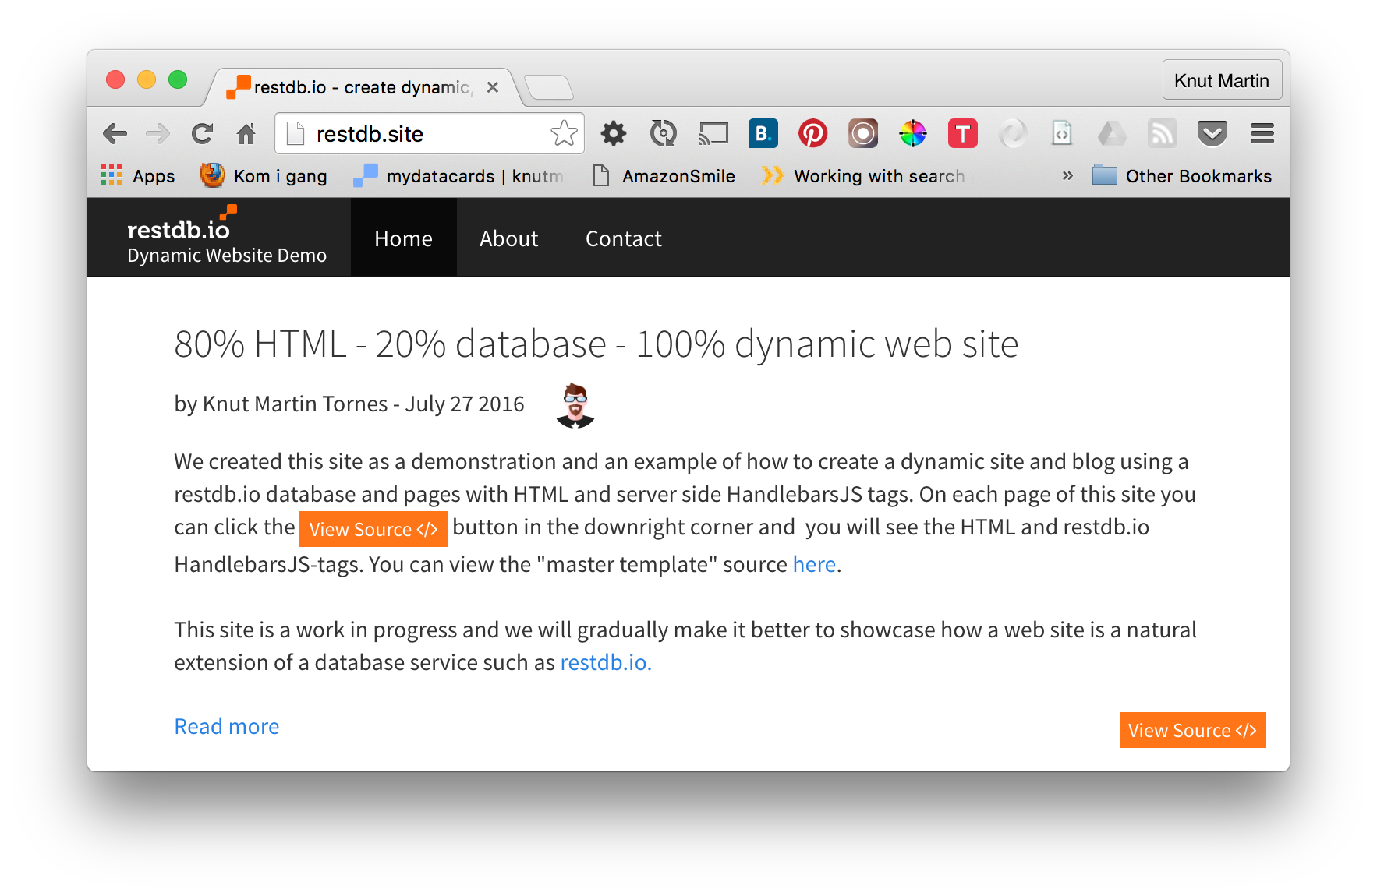Click the restdb.io site logo

(182, 224)
